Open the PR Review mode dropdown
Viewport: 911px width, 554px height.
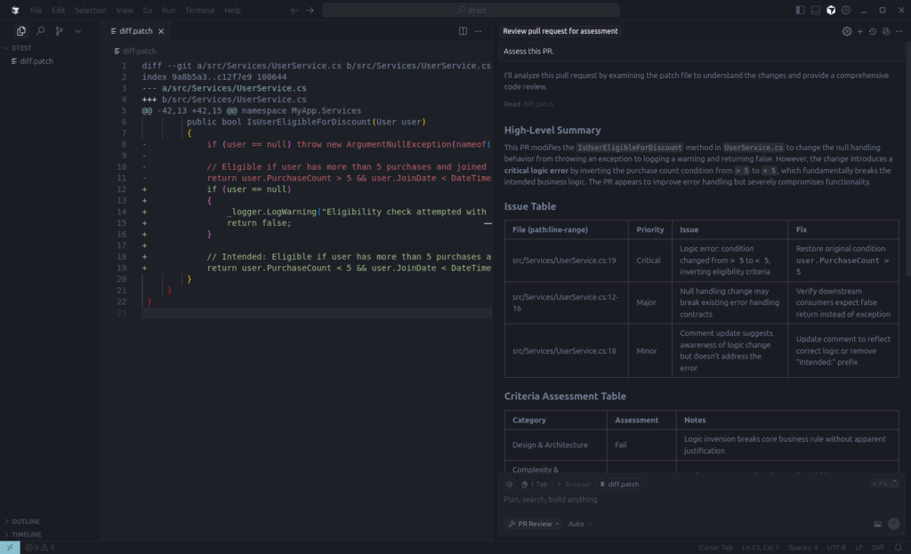tap(534, 524)
